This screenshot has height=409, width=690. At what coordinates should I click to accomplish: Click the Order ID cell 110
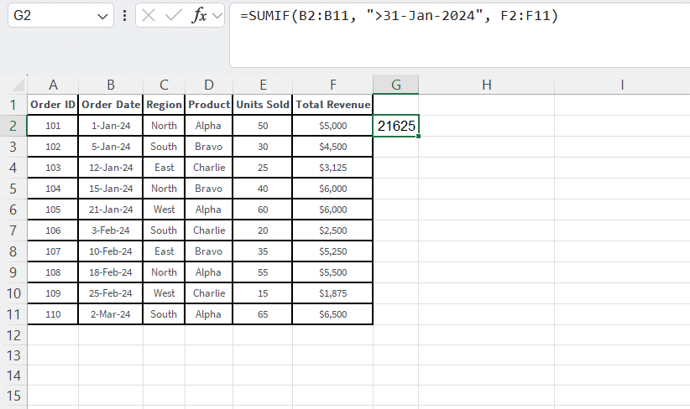[53, 314]
